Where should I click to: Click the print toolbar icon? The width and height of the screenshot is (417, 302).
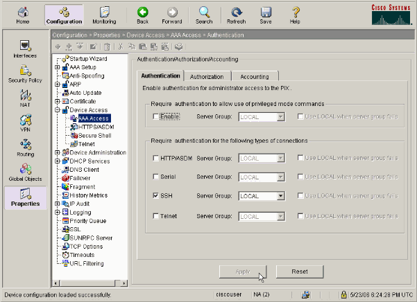click(x=179, y=47)
